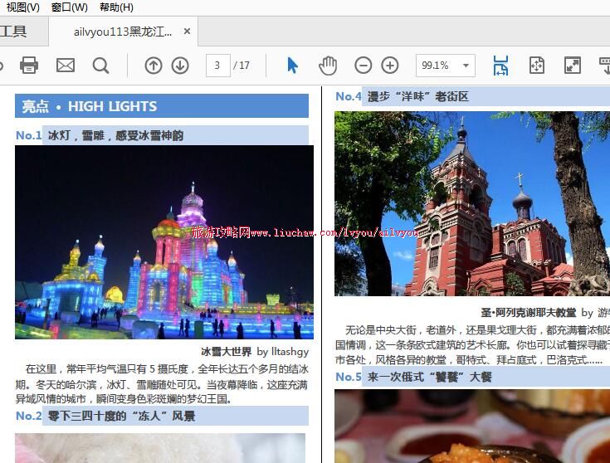The height and width of the screenshot is (463, 610).
Task: Open the search magnifier tool
Action: [100, 65]
